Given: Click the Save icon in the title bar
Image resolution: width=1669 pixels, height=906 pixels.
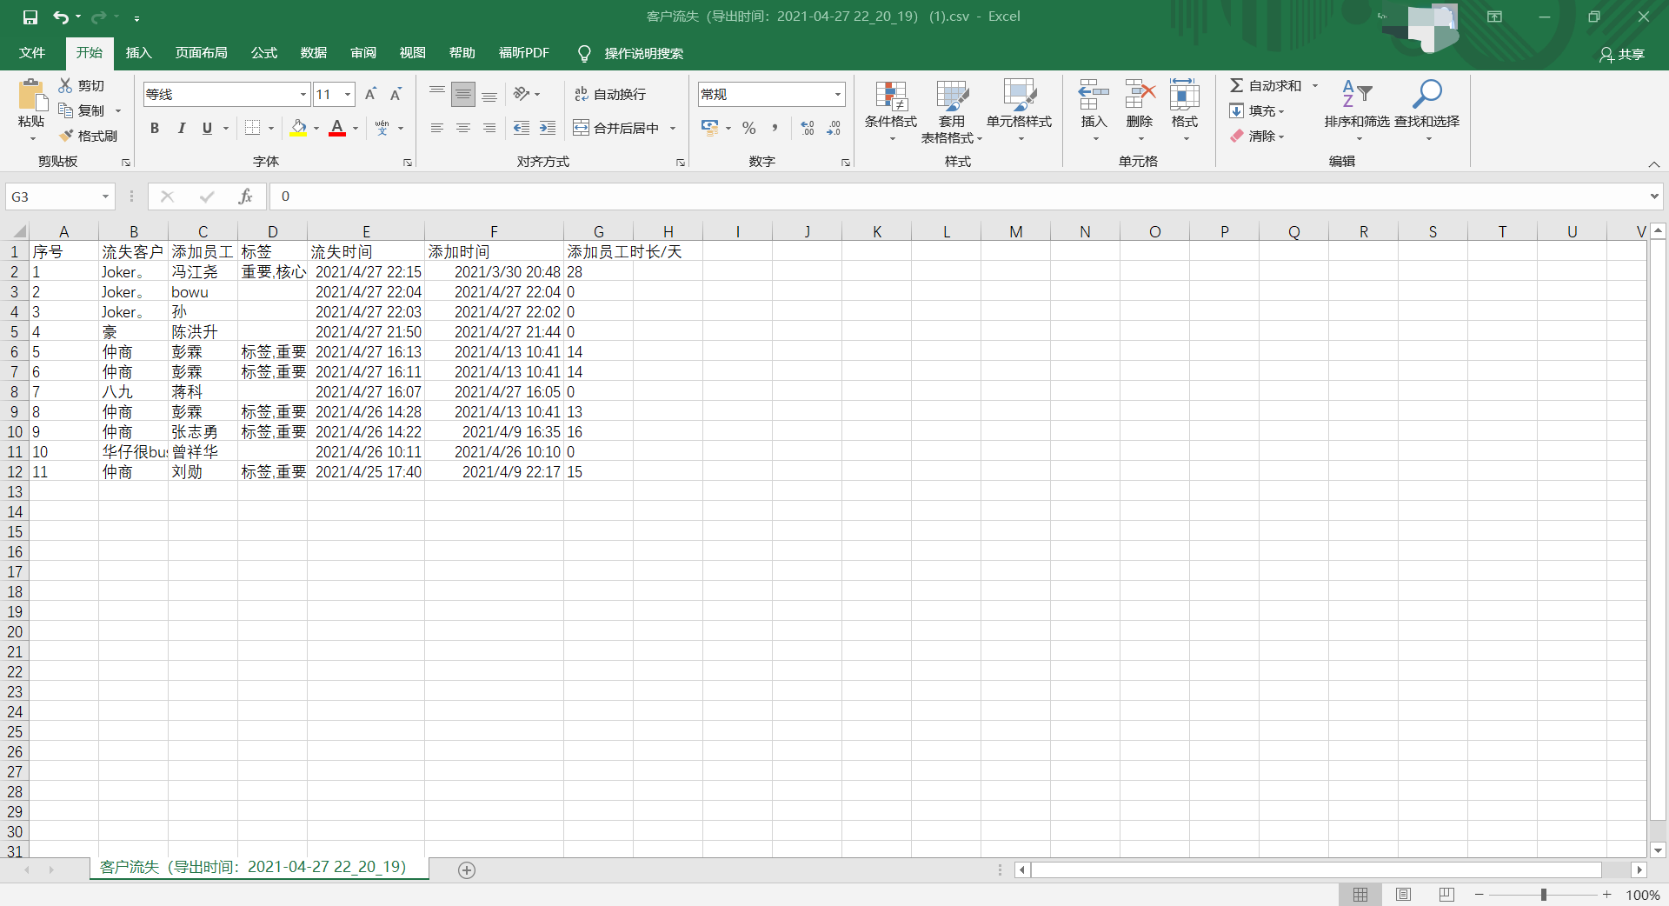Looking at the screenshot, I should point(30,17).
